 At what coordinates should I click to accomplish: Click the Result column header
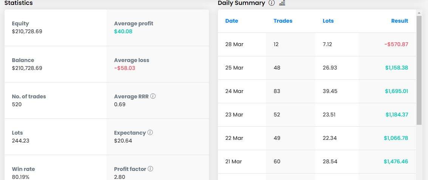399,21
